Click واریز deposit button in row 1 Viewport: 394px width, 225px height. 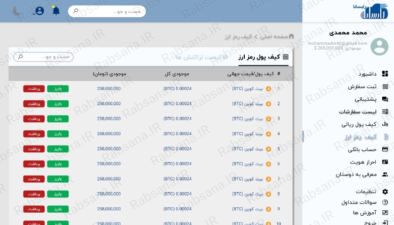(x=58, y=89)
